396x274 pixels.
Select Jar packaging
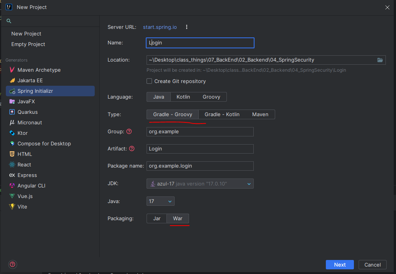point(157,218)
